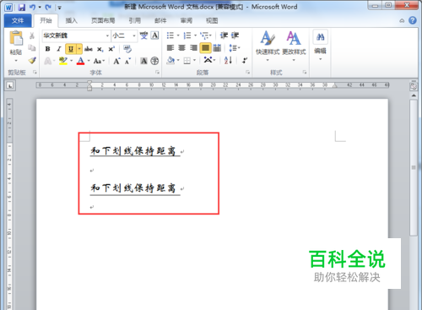Minimize the ribbon with the caret button
The image size is (422, 310).
(x=402, y=20)
